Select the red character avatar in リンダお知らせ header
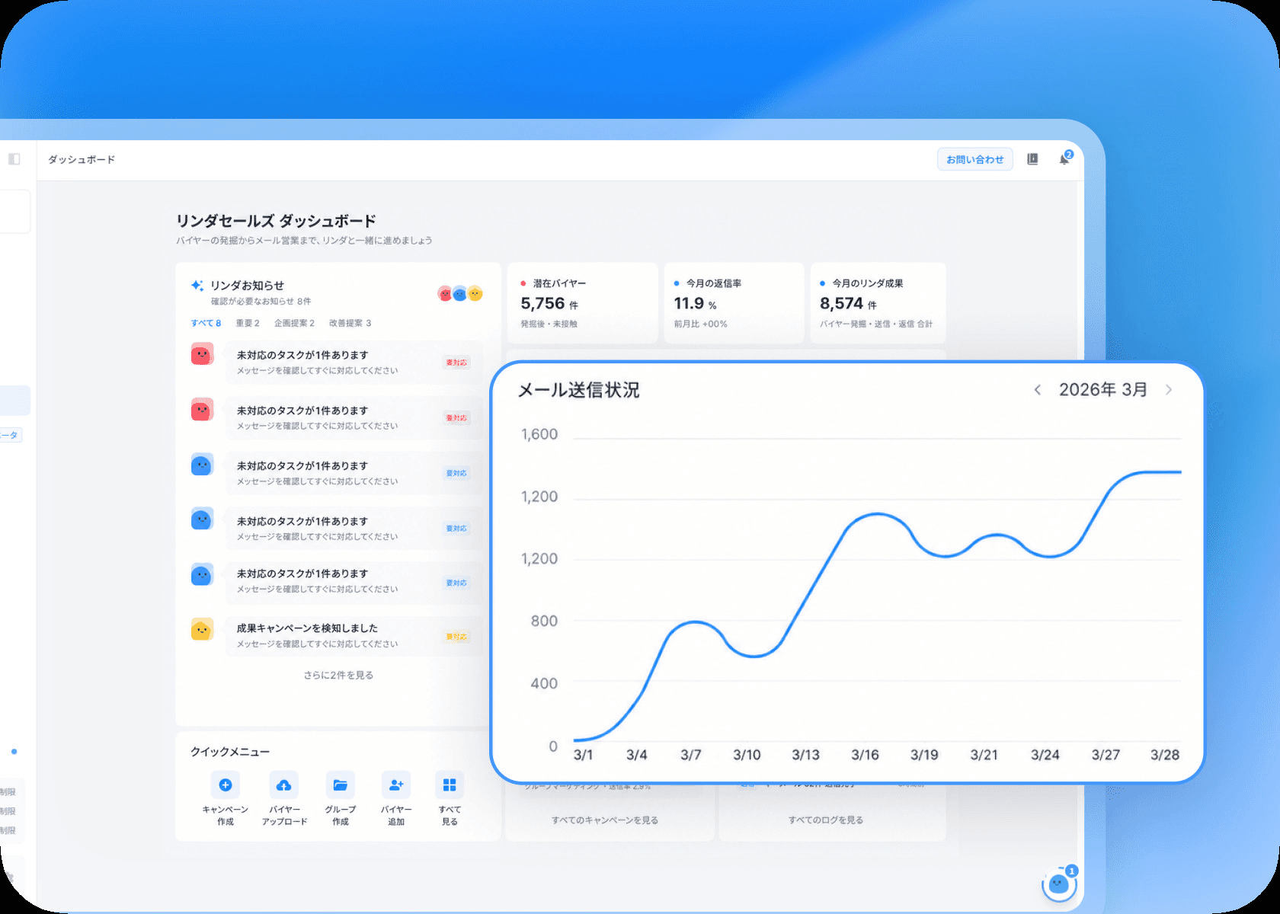1280x914 pixels. [445, 293]
